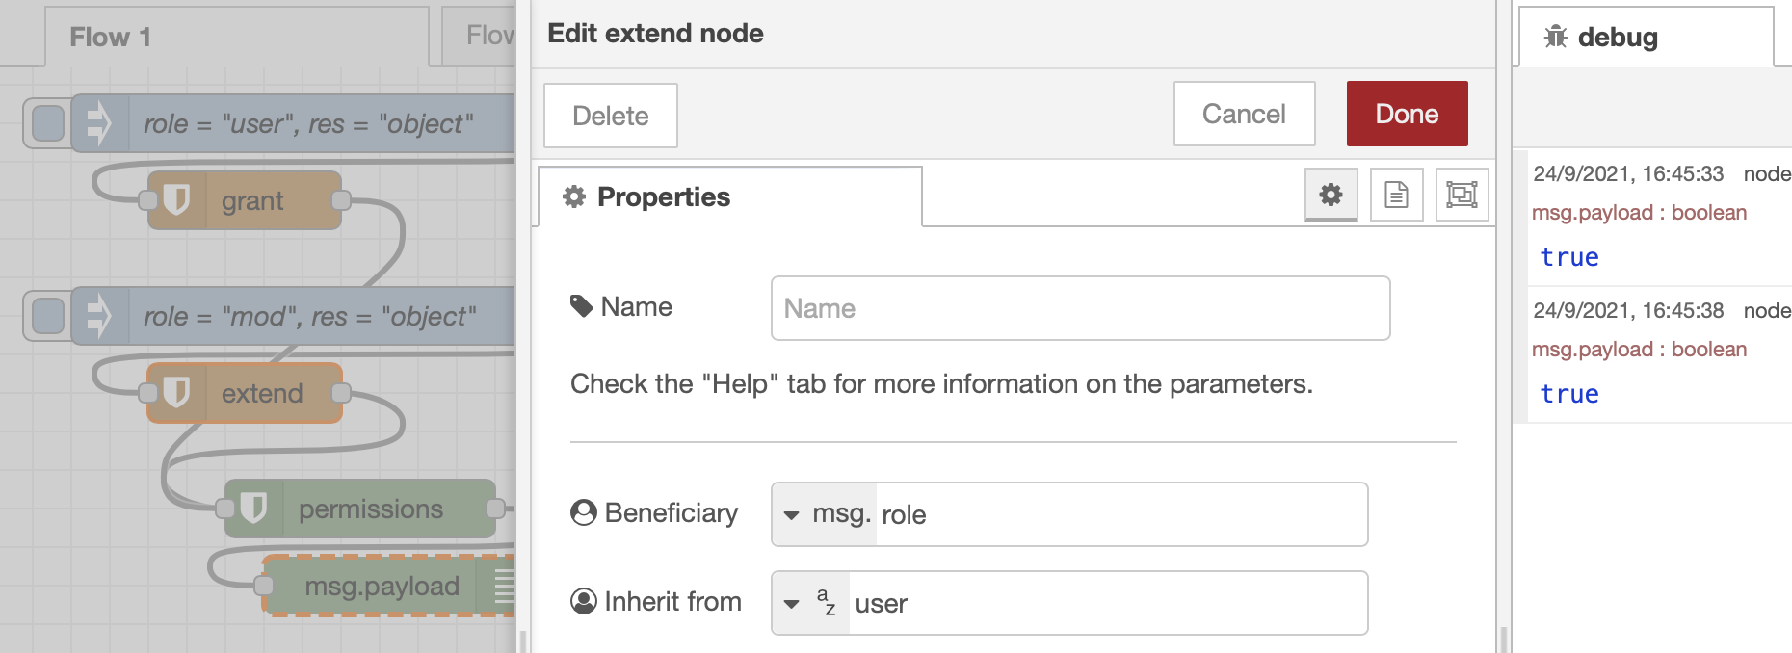Expand the Inherit from type dropdown
This screenshot has width=1792, height=653.
click(792, 604)
